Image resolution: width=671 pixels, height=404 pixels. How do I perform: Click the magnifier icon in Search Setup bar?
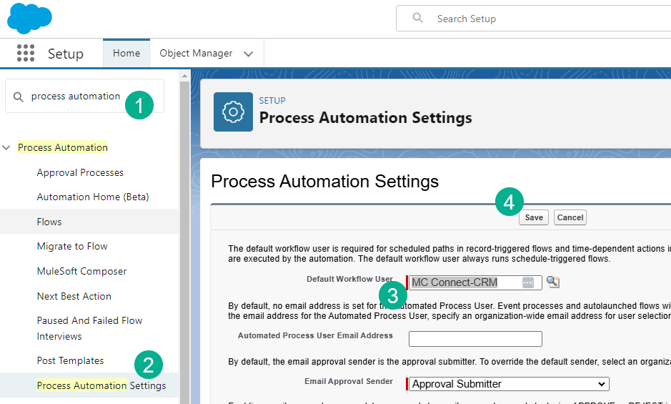418,19
